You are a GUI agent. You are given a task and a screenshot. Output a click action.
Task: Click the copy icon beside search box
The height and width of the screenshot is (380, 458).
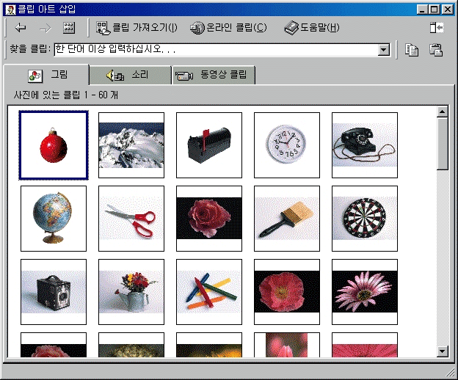coord(411,50)
